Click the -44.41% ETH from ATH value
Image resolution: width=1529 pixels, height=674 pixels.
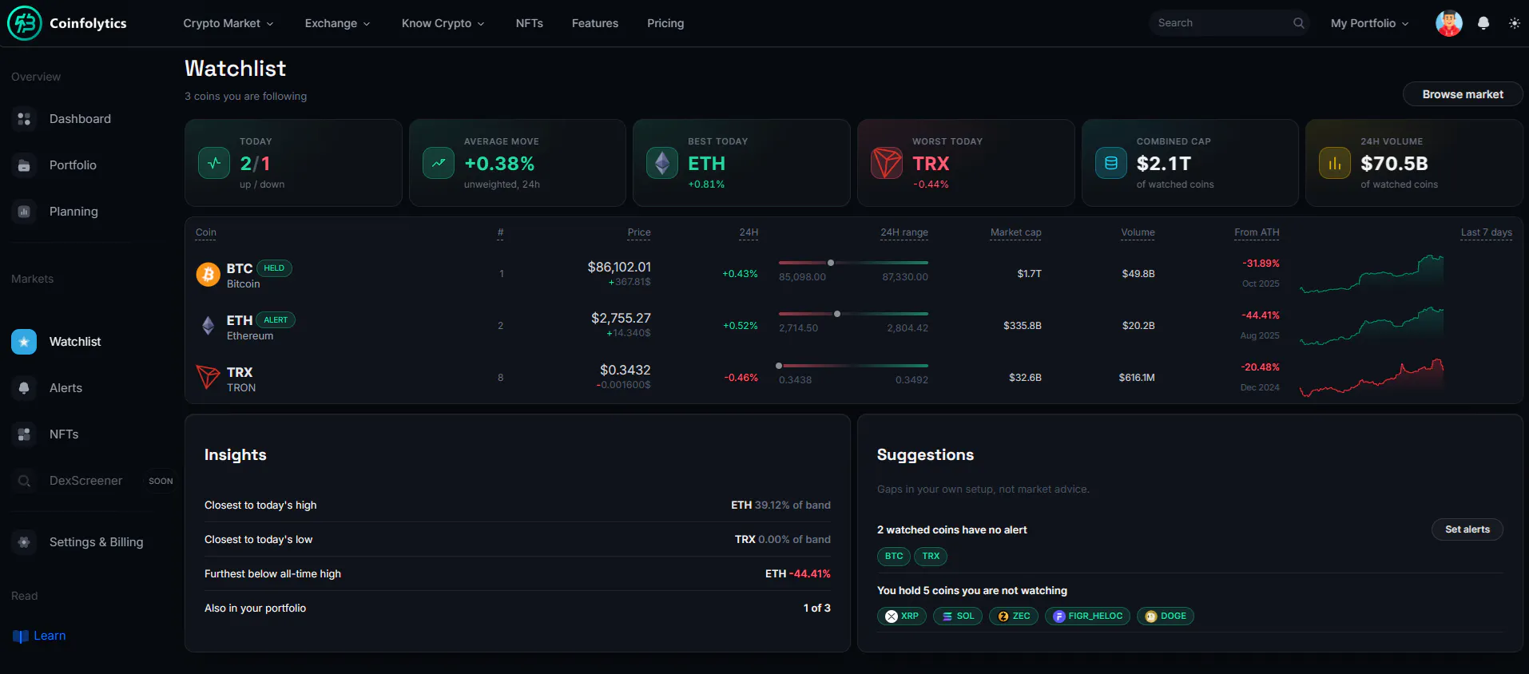pyautogui.click(x=1261, y=315)
